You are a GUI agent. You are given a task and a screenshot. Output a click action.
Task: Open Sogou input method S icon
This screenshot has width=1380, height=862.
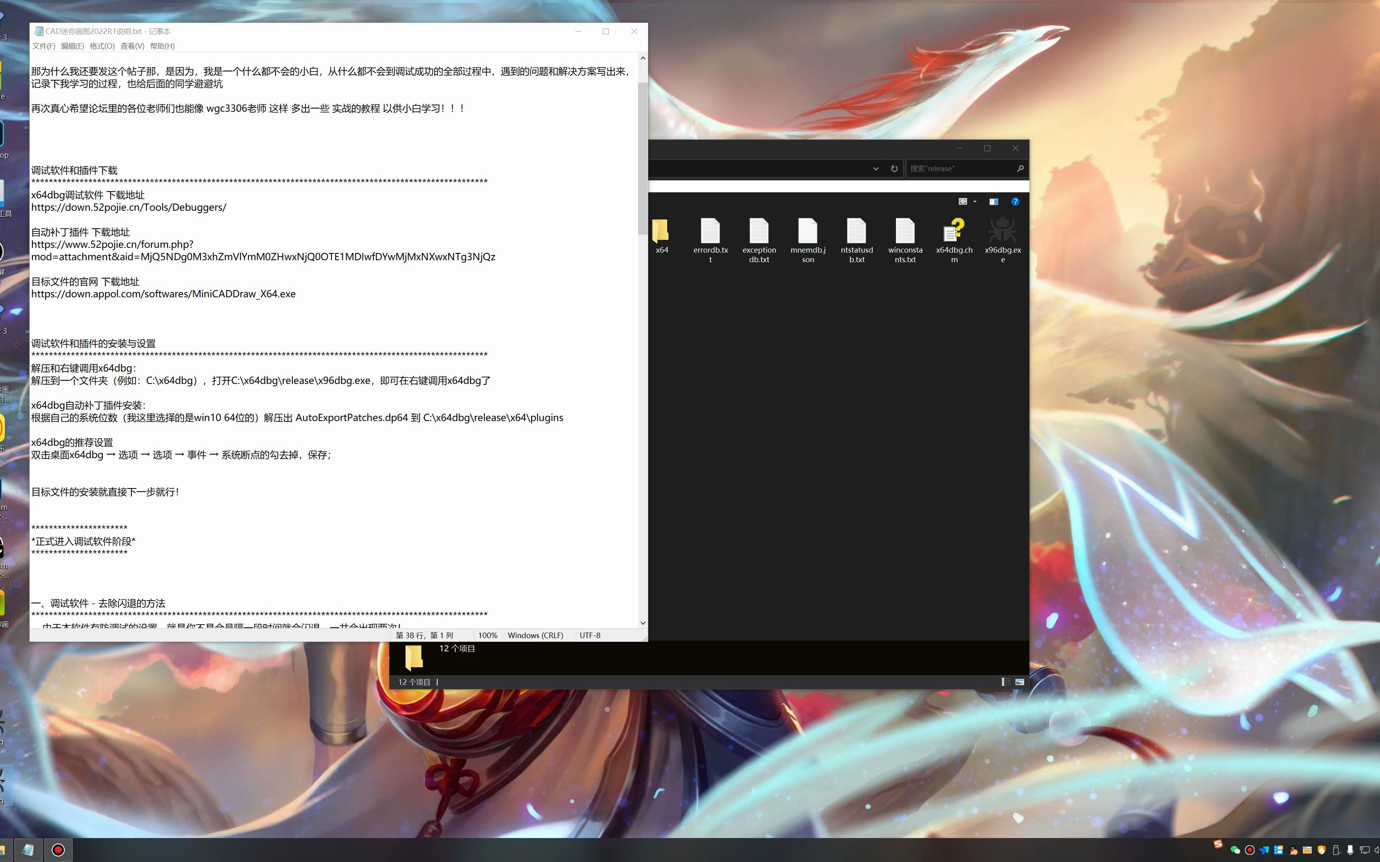pos(1218,844)
